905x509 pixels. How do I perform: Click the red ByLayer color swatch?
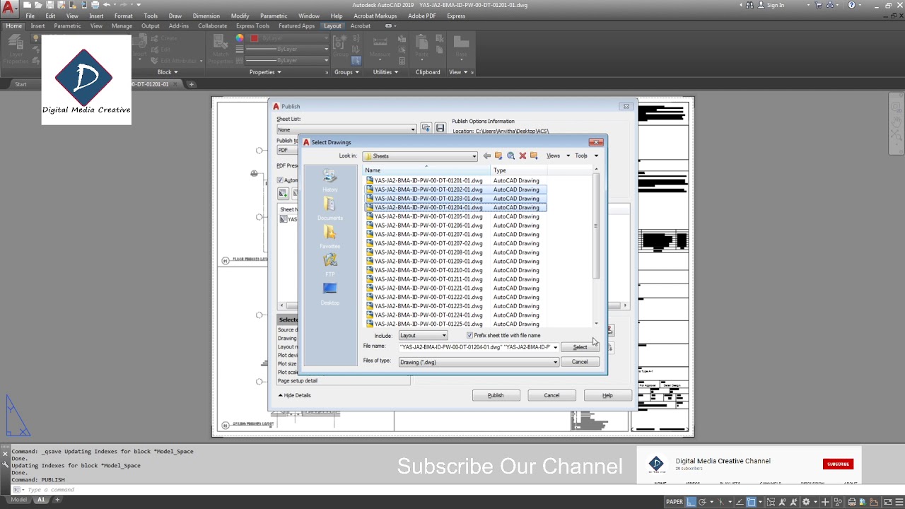coord(254,38)
